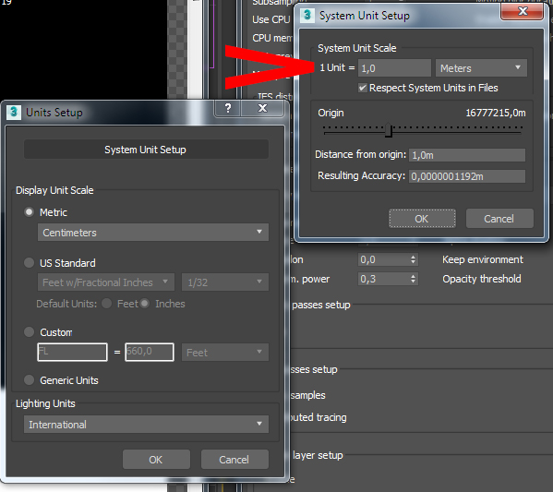Open the Meters system unit dropdown

pyautogui.click(x=481, y=67)
